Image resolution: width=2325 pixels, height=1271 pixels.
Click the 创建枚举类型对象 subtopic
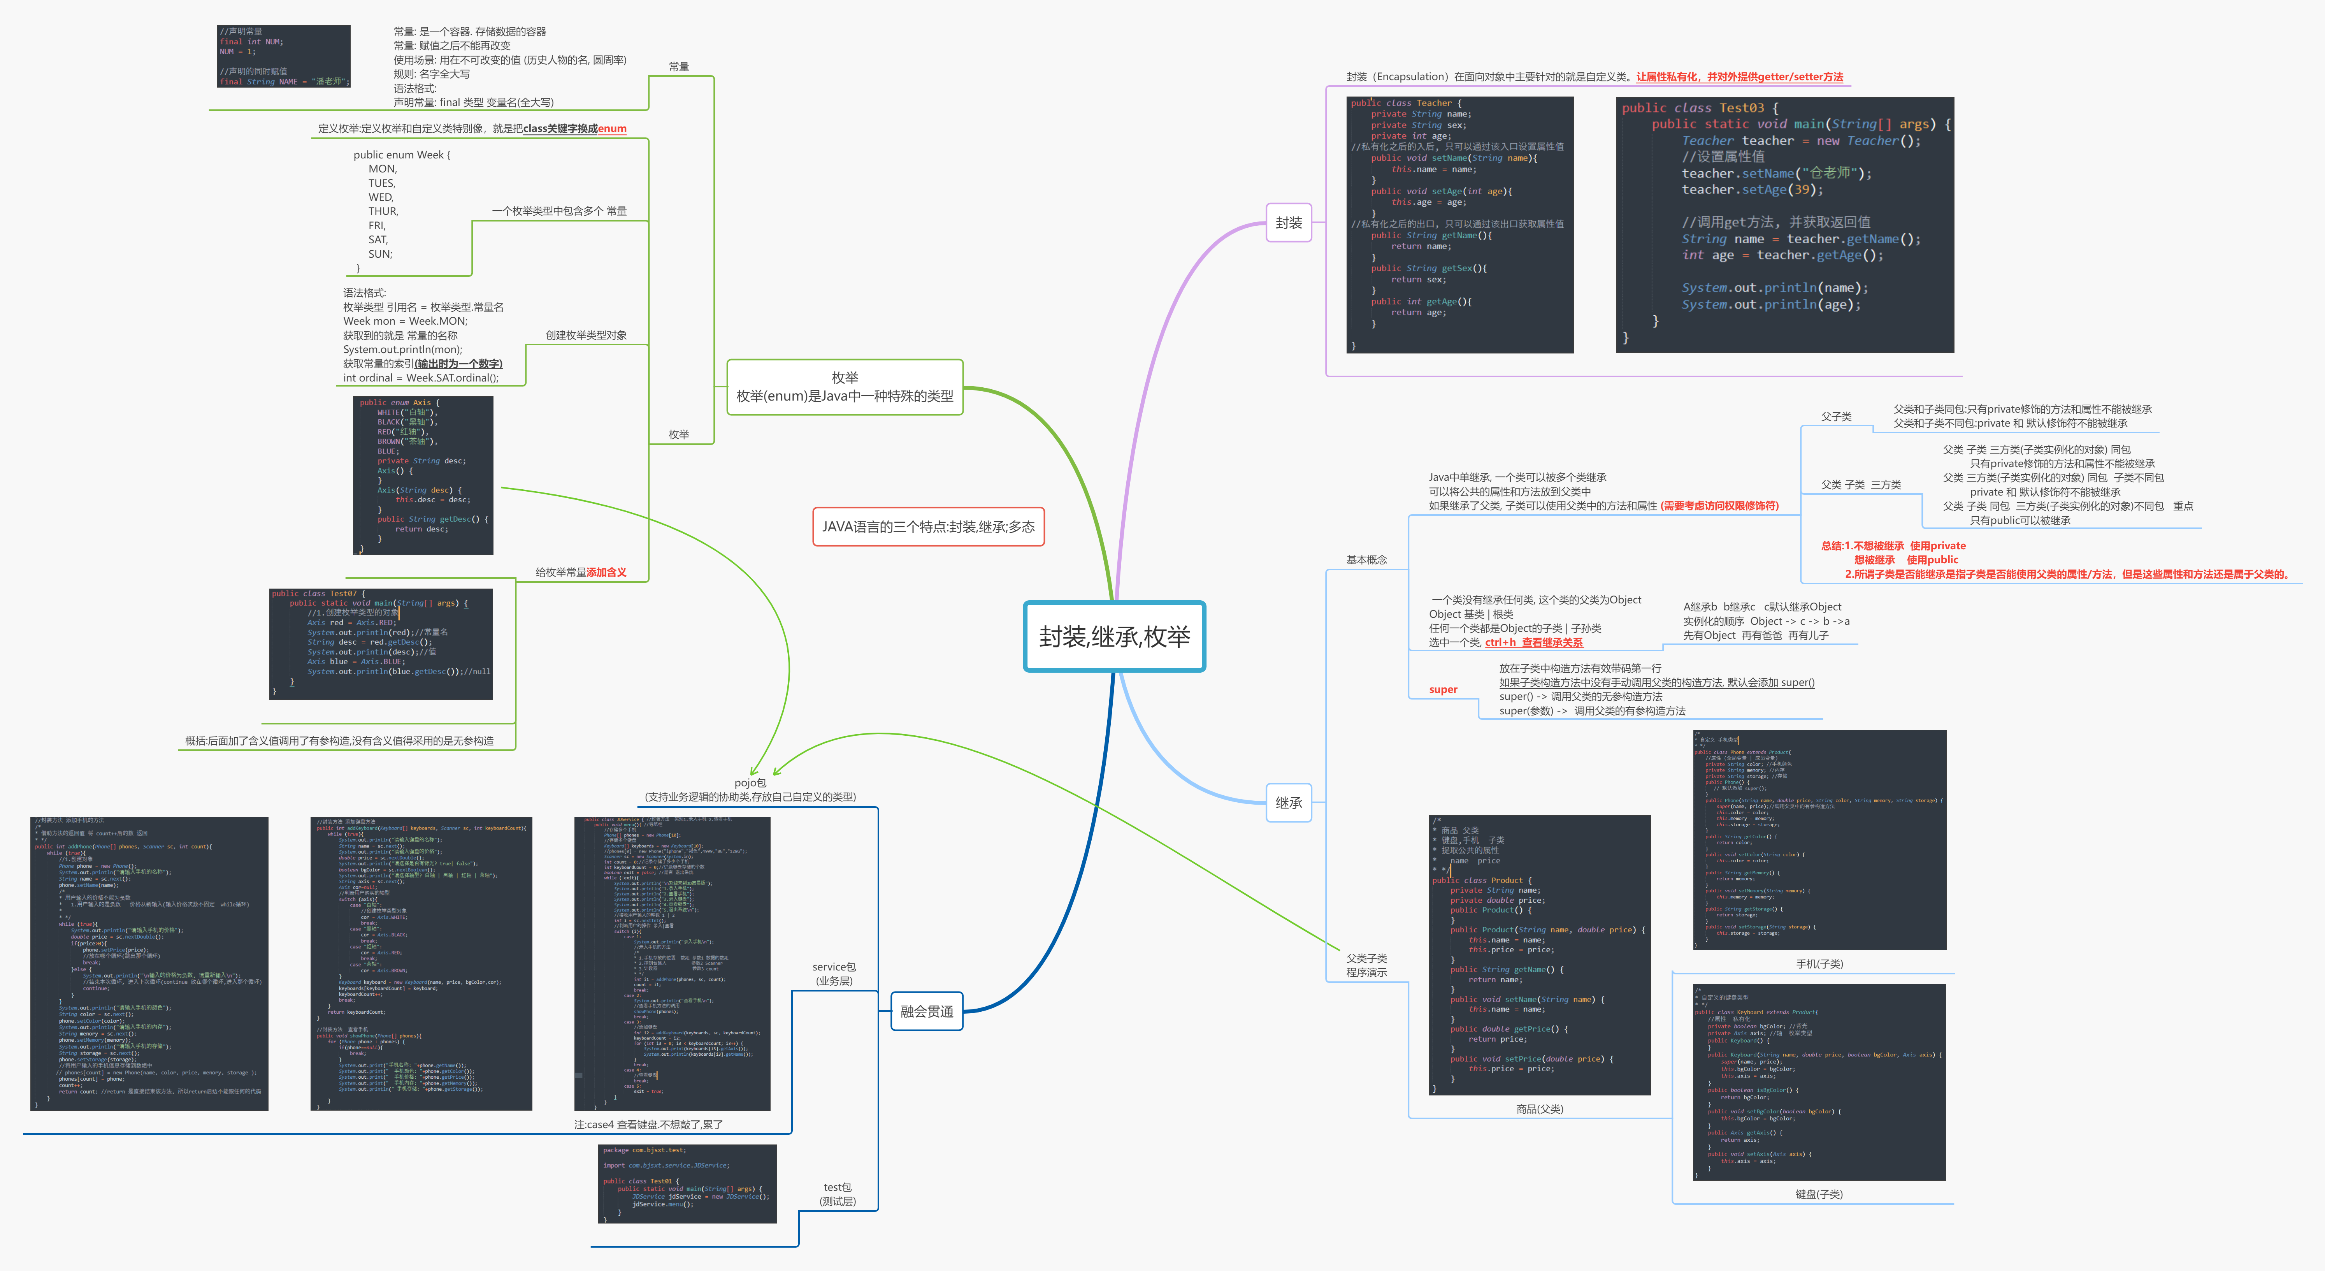[586, 335]
